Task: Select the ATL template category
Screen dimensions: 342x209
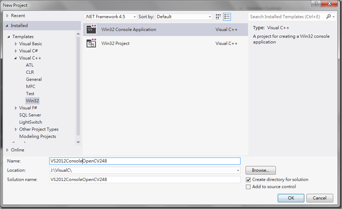Action: point(30,65)
